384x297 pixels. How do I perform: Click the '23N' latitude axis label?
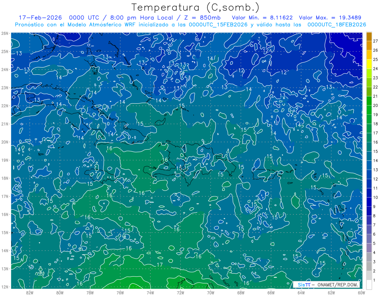[4, 87]
